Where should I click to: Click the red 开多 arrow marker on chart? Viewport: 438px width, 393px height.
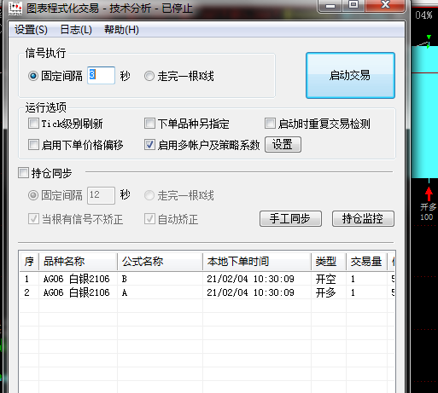(x=429, y=194)
